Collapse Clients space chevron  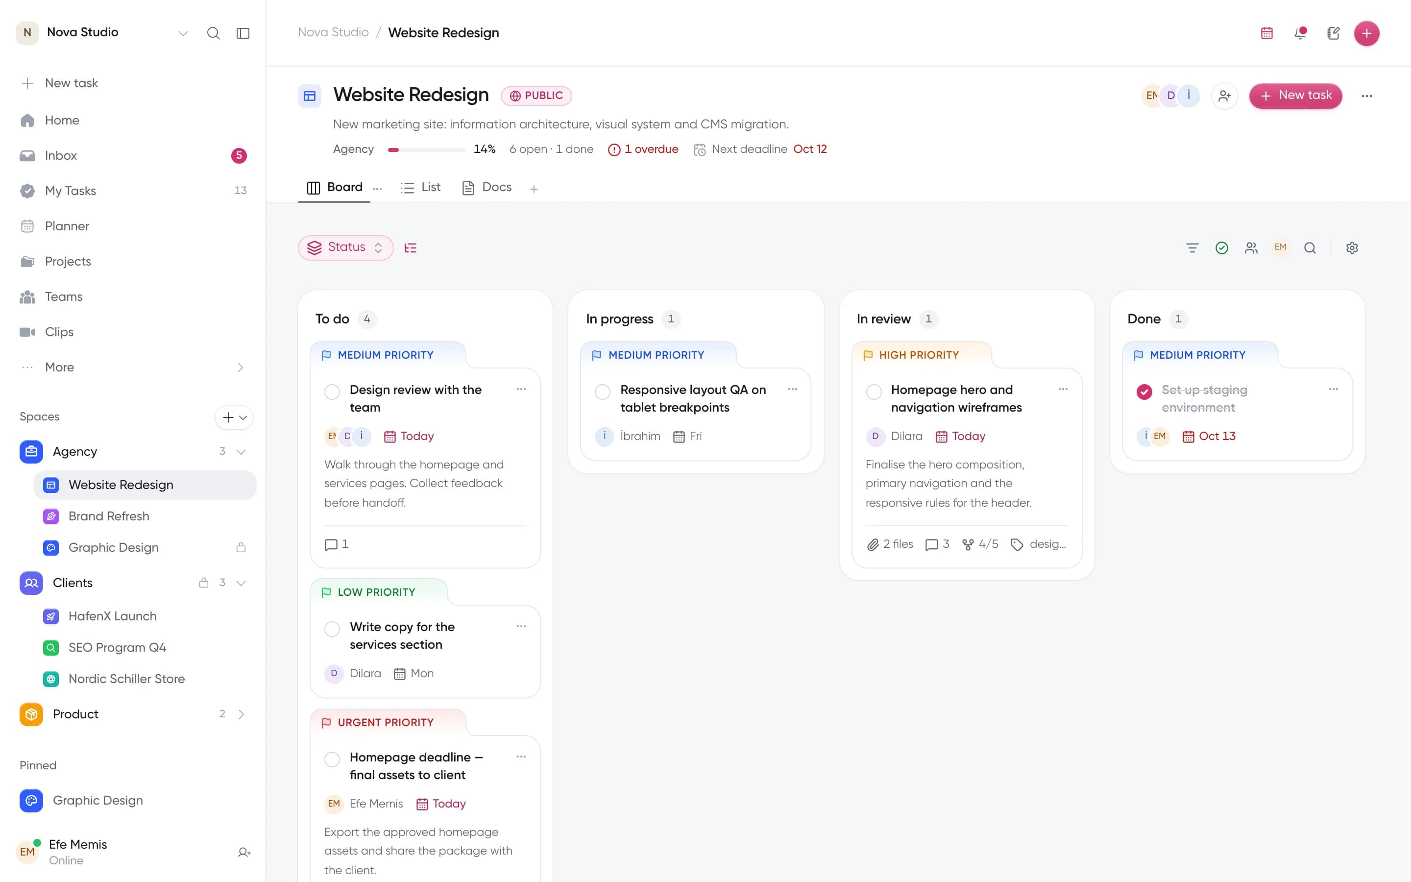(241, 583)
